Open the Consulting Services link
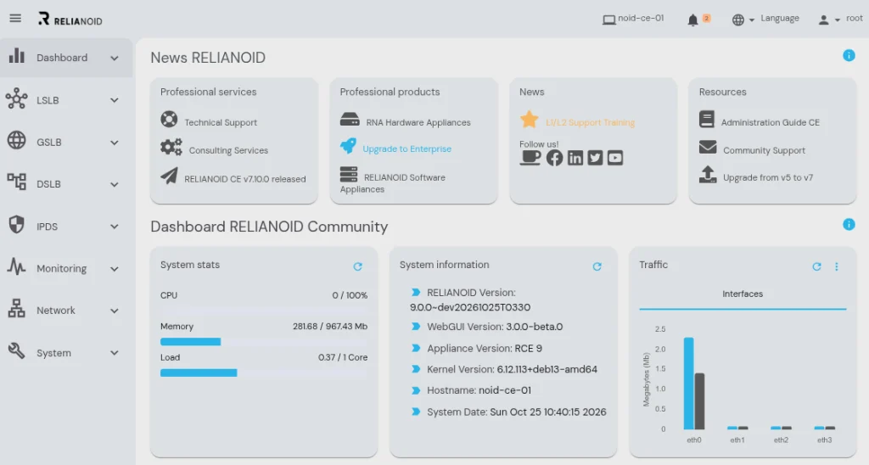 pos(228,150)
